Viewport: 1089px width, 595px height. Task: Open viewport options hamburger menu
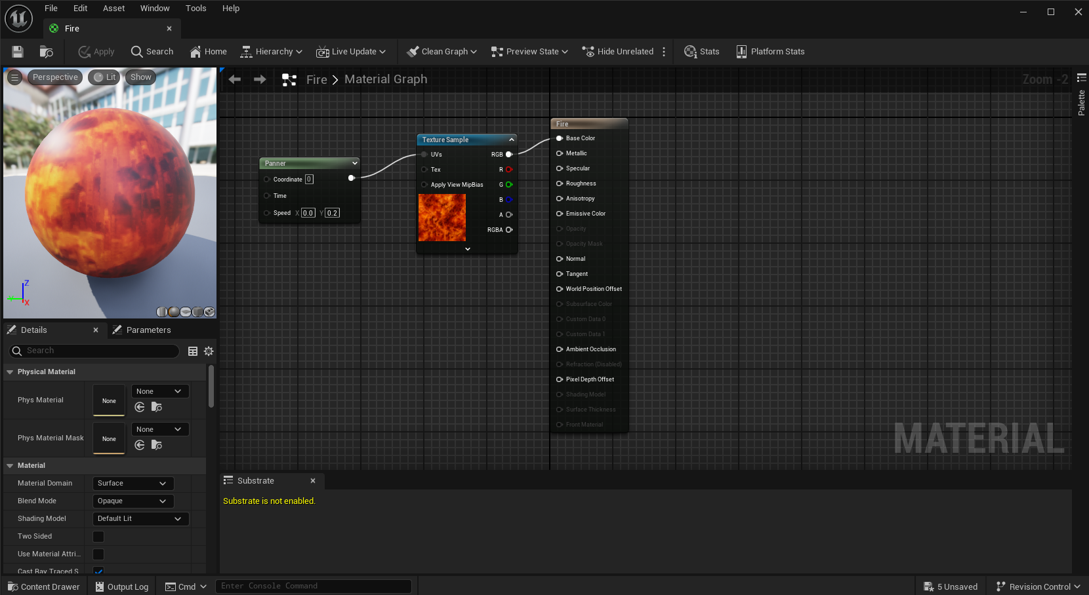tap(14, 77)
